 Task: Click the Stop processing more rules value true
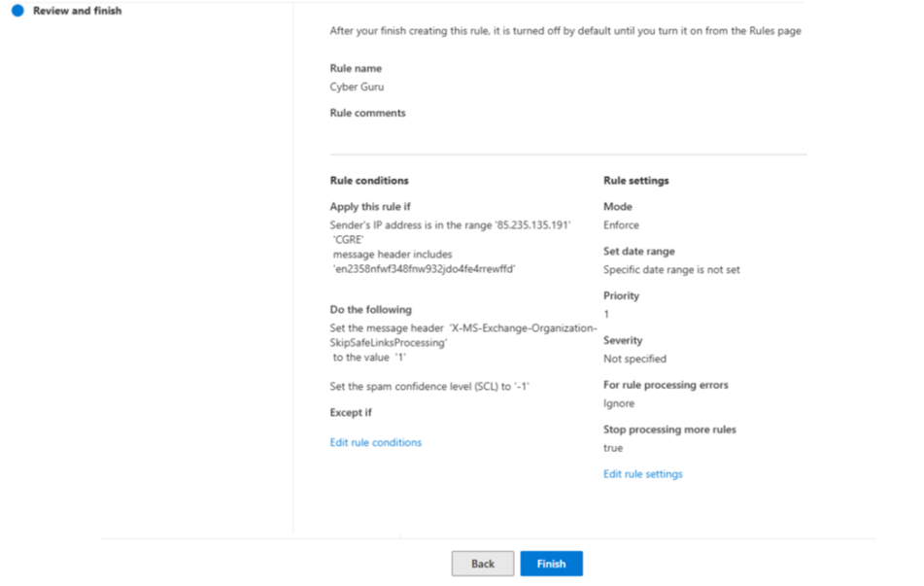[x=613, y=448]
